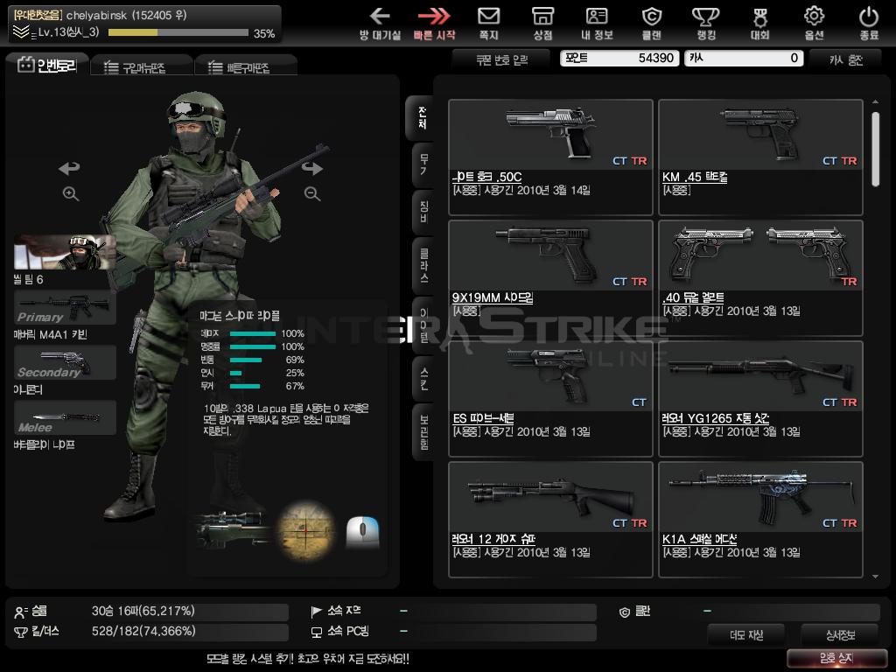This screenshot has width=896, height=672.
Task: Click the weapon stat bar reading 25%
Action: pos(235,373)
